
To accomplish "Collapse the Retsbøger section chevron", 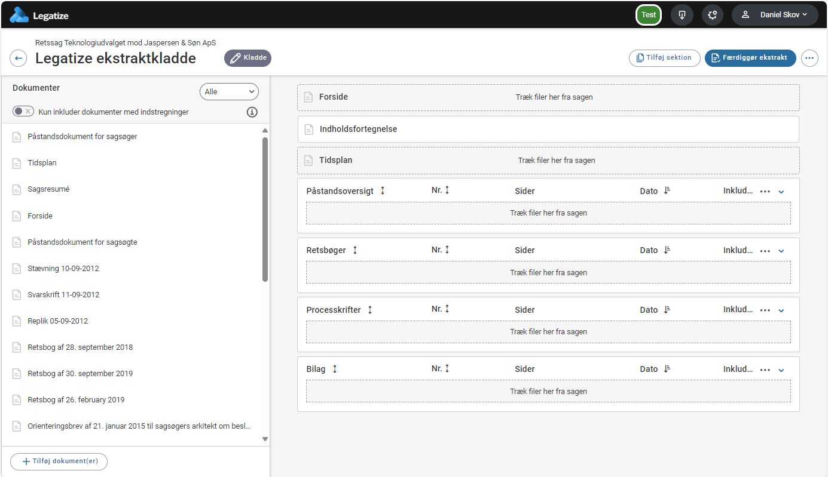I will click(781, 251).
